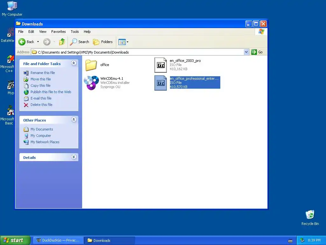Viewport: 326px width, 245px height.
Task: Open the My Computer desktop icon
Action: [x=12, y=8]
